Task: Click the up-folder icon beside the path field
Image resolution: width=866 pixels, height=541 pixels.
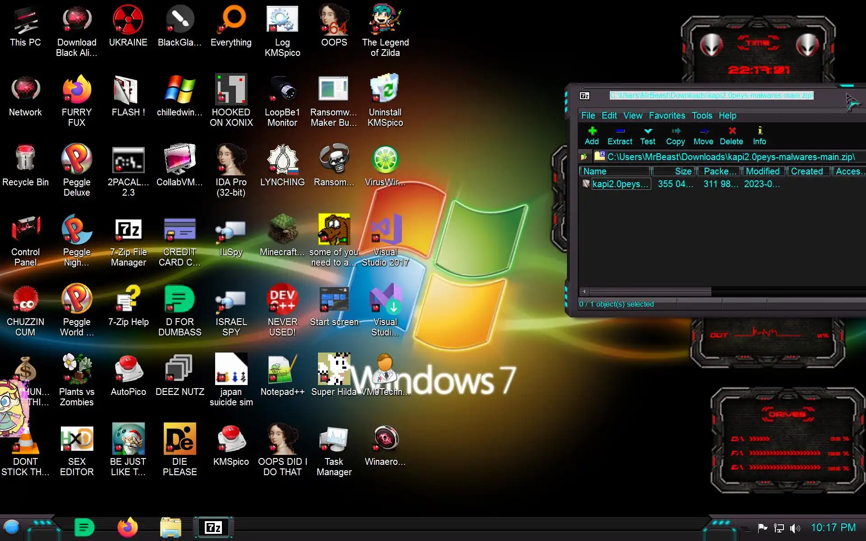Action: 584,157
